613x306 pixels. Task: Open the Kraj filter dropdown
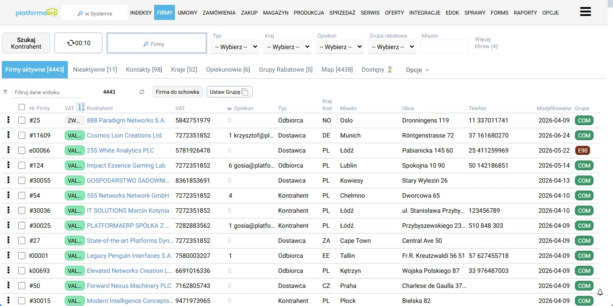(x=287, y=46)
